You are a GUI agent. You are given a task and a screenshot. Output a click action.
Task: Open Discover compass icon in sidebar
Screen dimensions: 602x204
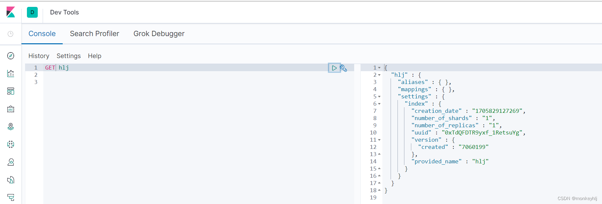point(11,56)
